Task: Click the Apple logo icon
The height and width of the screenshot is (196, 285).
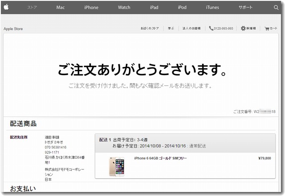Action: coord(6,7)
